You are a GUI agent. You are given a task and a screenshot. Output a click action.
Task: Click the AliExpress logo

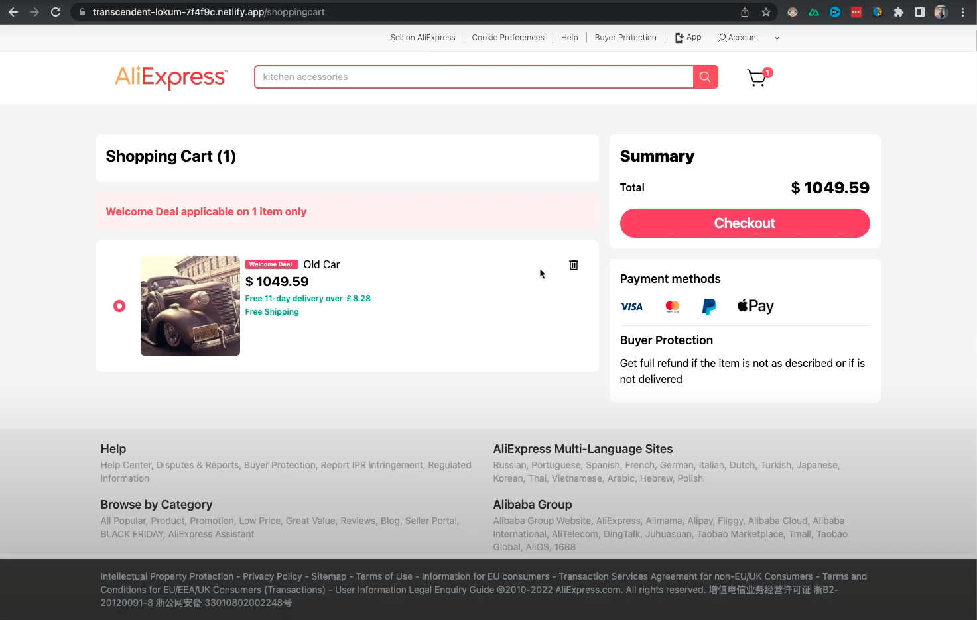171,77
